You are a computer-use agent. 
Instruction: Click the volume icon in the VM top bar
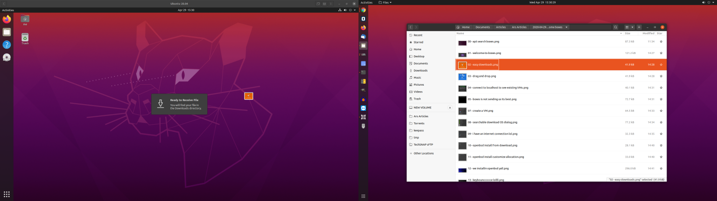(x=345, y=10)
